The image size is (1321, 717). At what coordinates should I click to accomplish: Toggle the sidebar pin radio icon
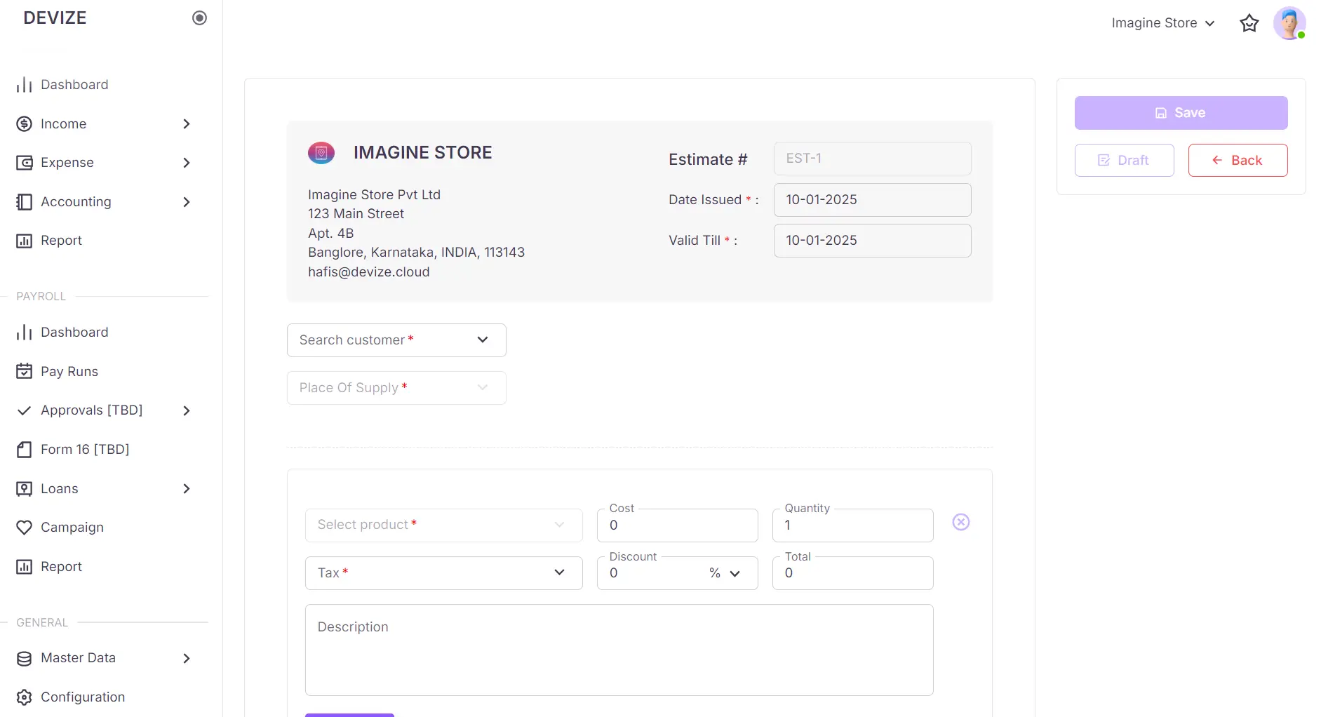pyautogui.click(x=199, y=18)
